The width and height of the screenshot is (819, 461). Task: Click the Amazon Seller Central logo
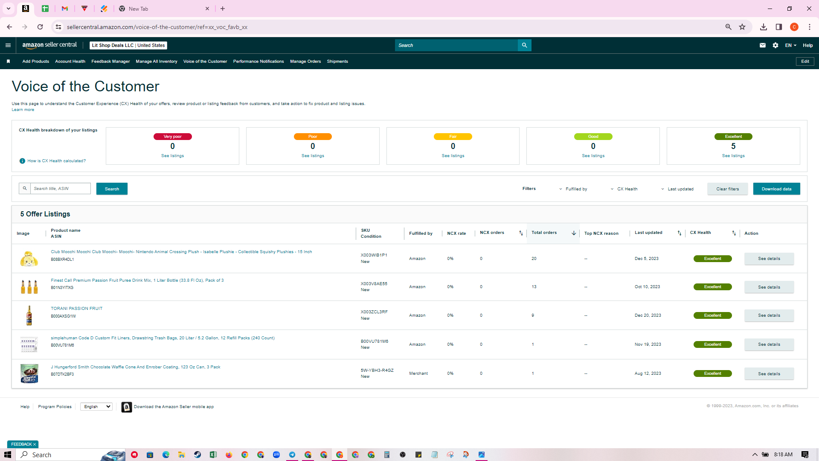tap(49, 45)
